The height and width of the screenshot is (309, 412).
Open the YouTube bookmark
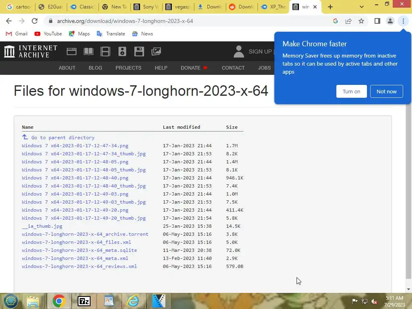point(48,34)
